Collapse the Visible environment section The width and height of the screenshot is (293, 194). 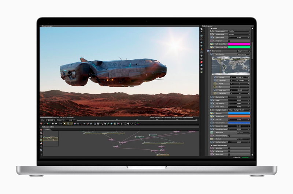212,145
